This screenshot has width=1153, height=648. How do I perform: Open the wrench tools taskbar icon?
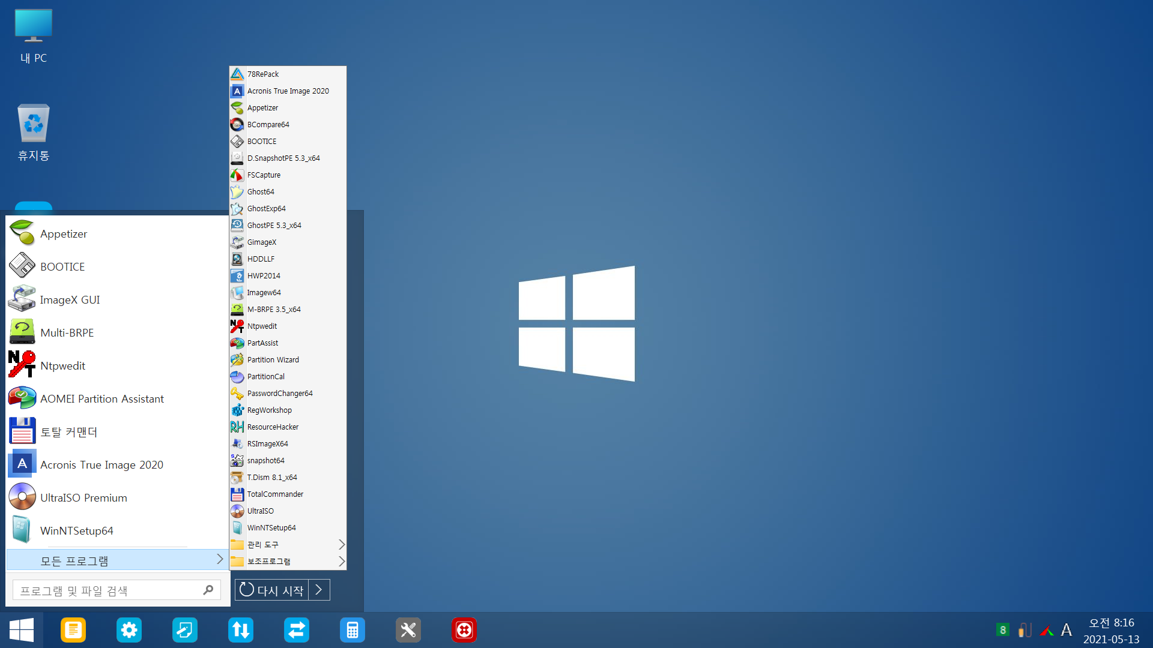pos(408,630)
